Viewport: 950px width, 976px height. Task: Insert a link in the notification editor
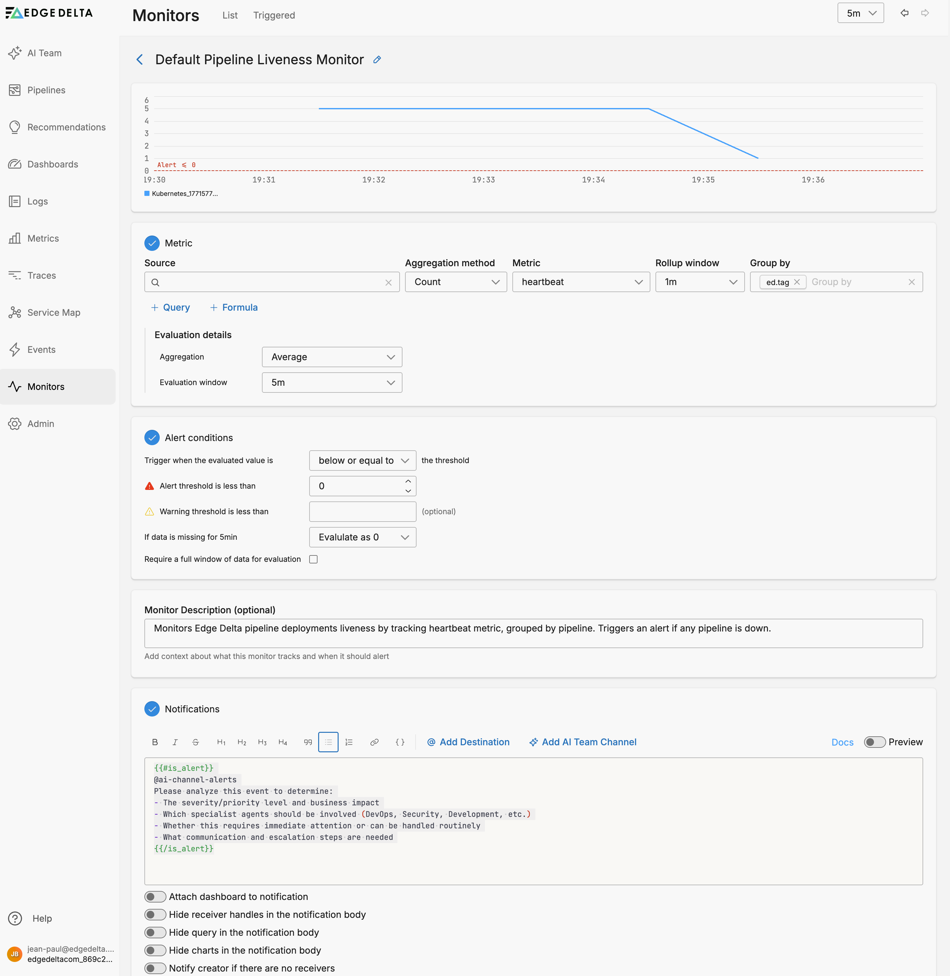[x=374, y=742]
